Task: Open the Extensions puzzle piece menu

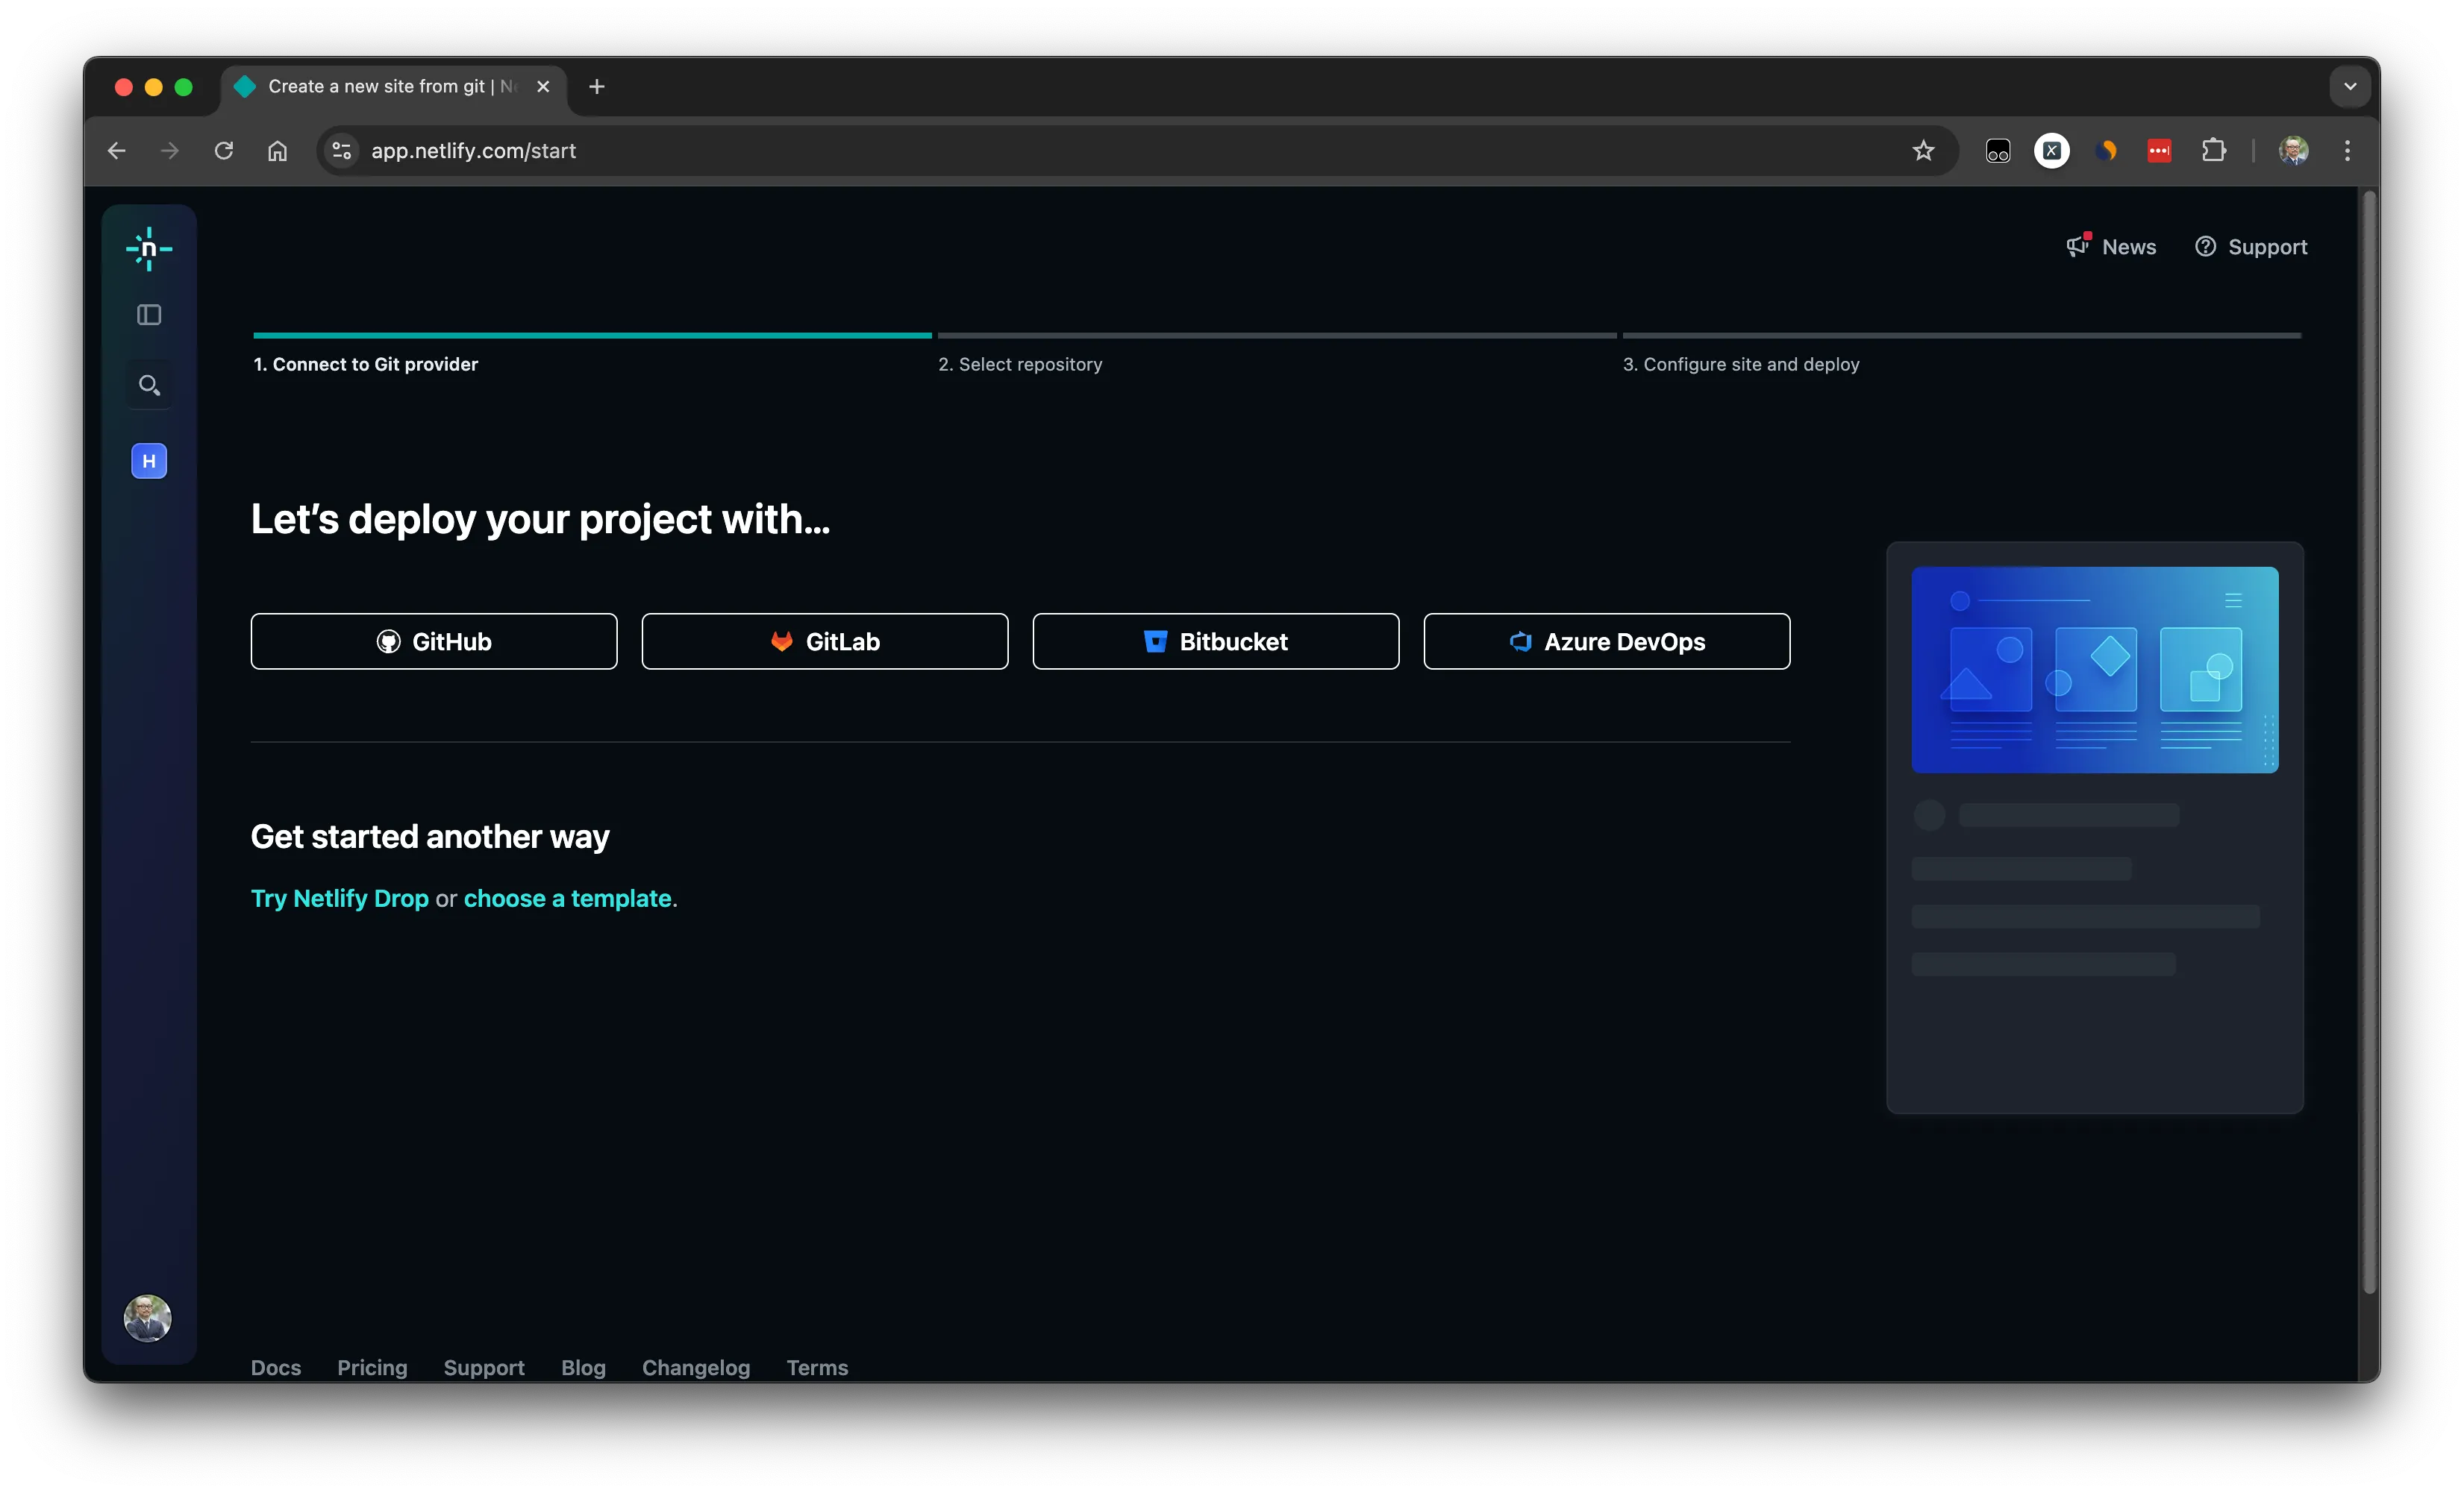Action: 2214,151
